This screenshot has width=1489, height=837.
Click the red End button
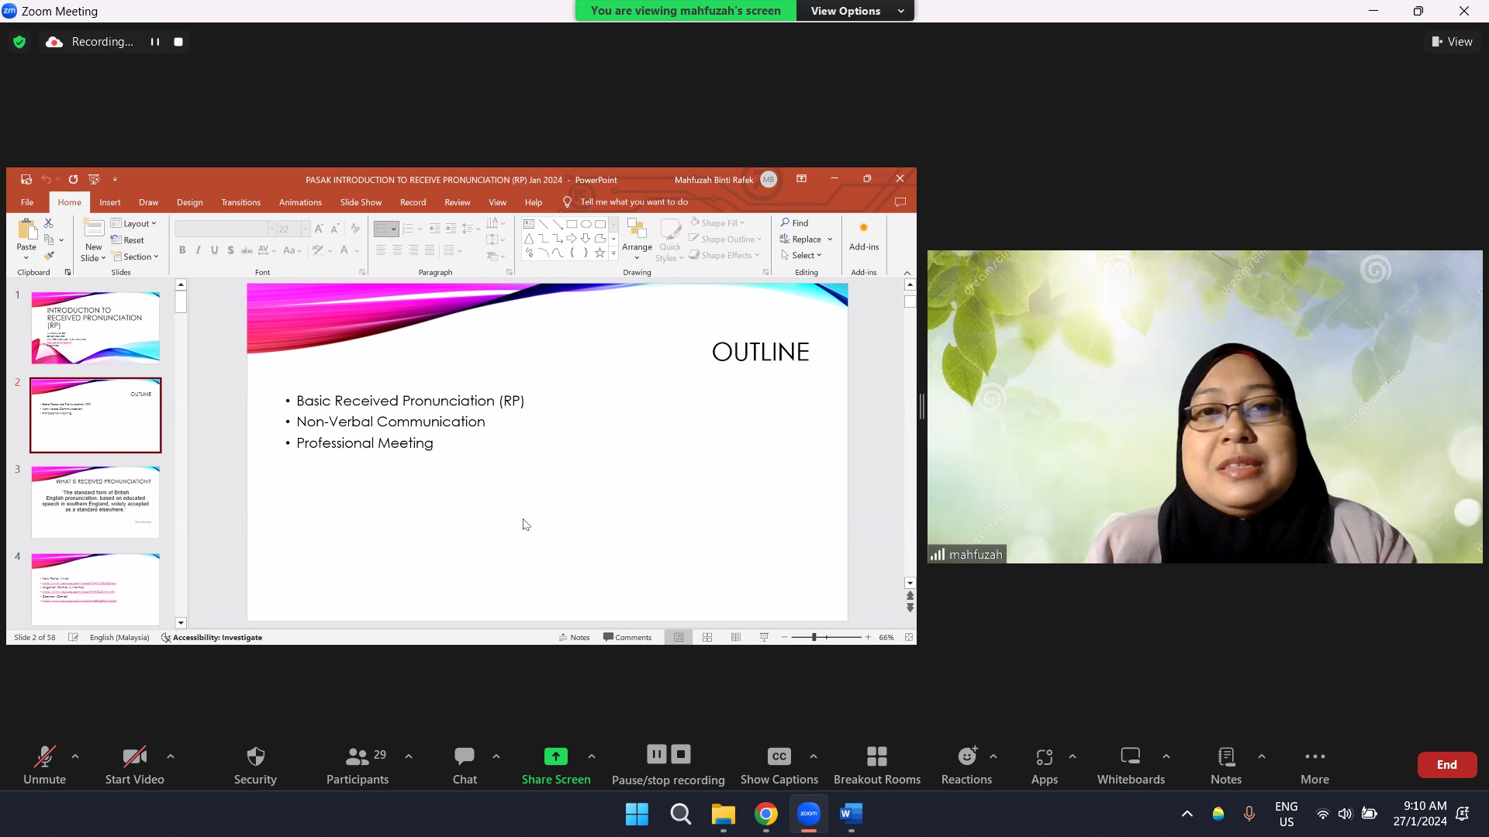click(x=1446, y=765)
